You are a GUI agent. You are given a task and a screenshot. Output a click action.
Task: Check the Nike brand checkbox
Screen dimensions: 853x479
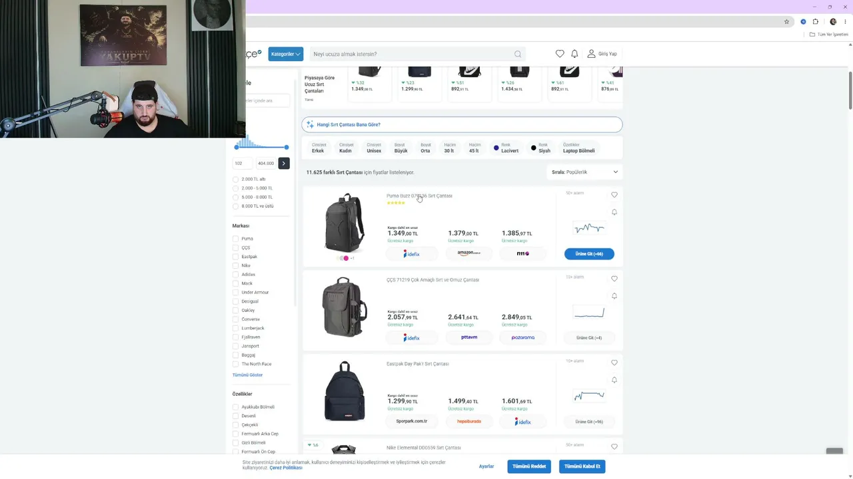[x=235, y=265]
